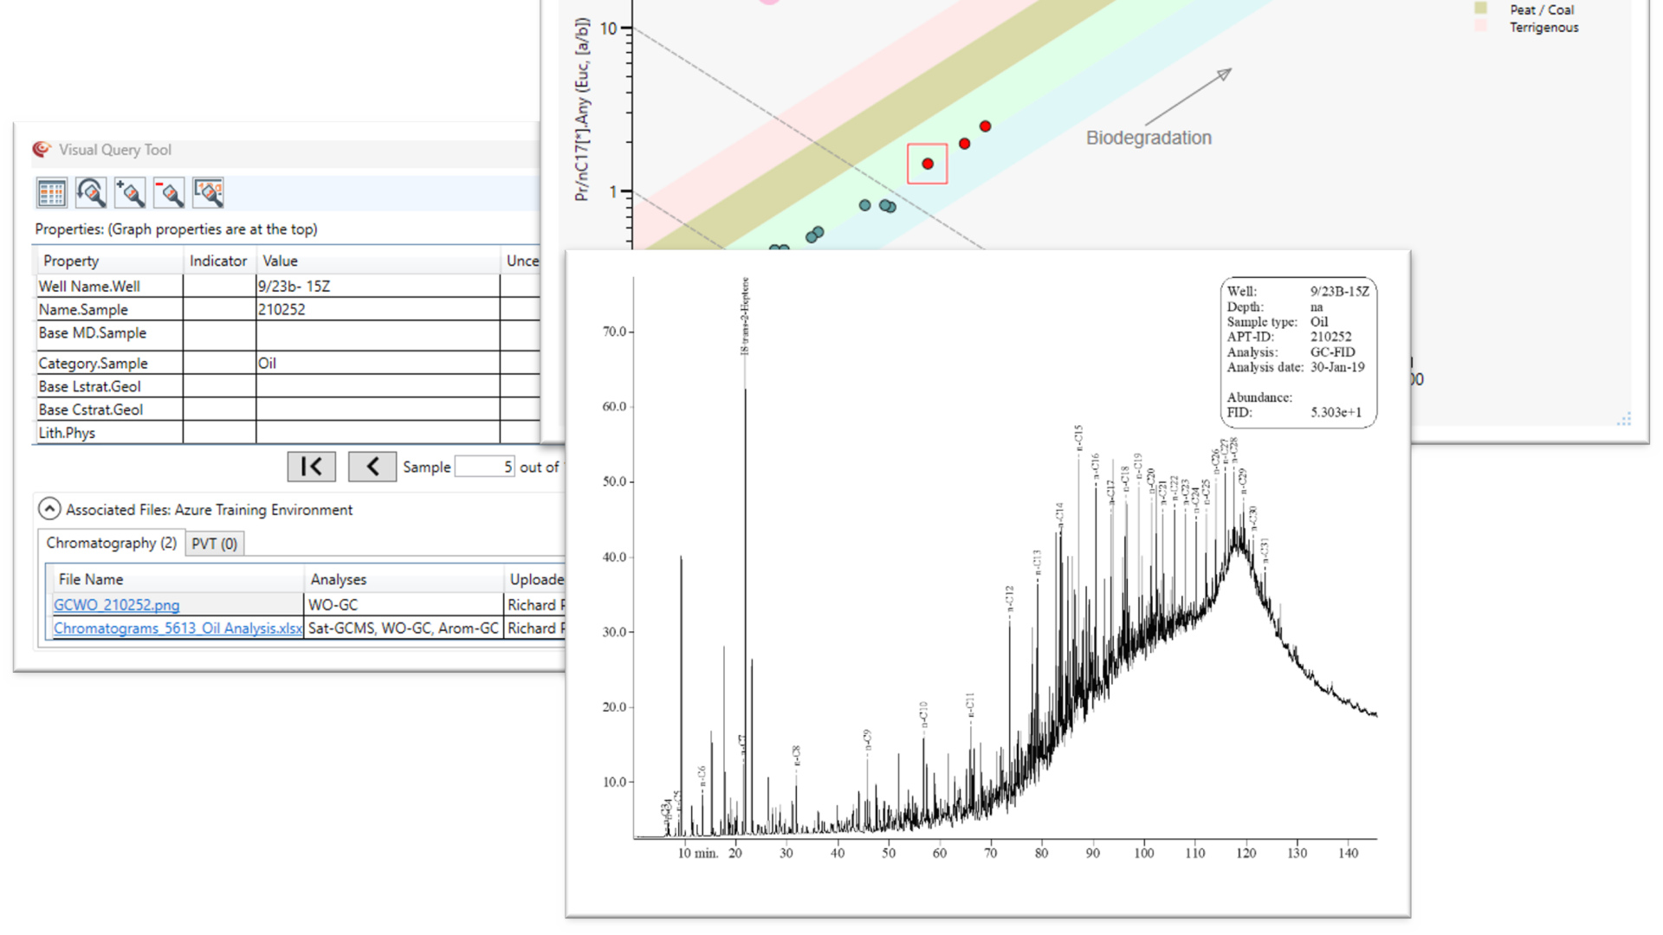
Task: Click the query-by-selection-box magnifier icon
Action: pyautogui.click(x=209, y=192)
